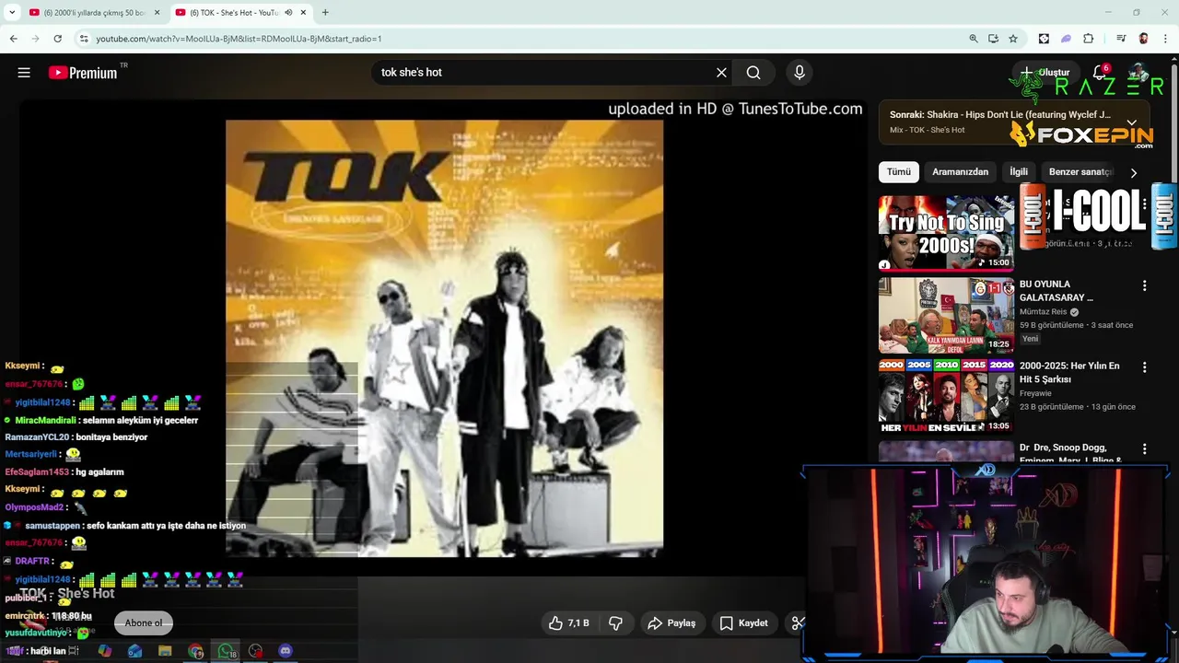Open options for 2000-2025 Her Yılın video
This screenshot has height=663, width=1179.
coord(1144,367)
